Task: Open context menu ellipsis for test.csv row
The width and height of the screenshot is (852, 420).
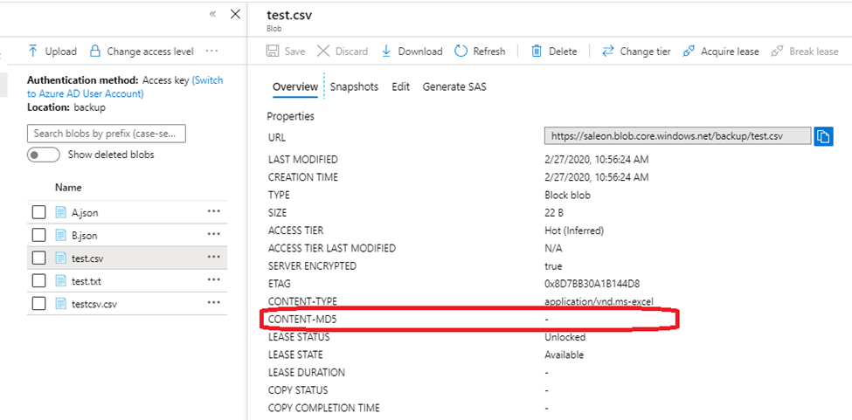Action: [213, 257]
